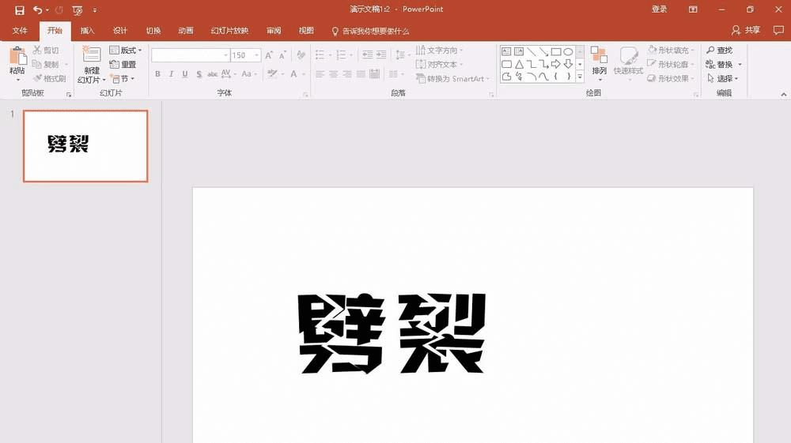Select the oval shape in shapes gallery

click(x=568, y=51)
